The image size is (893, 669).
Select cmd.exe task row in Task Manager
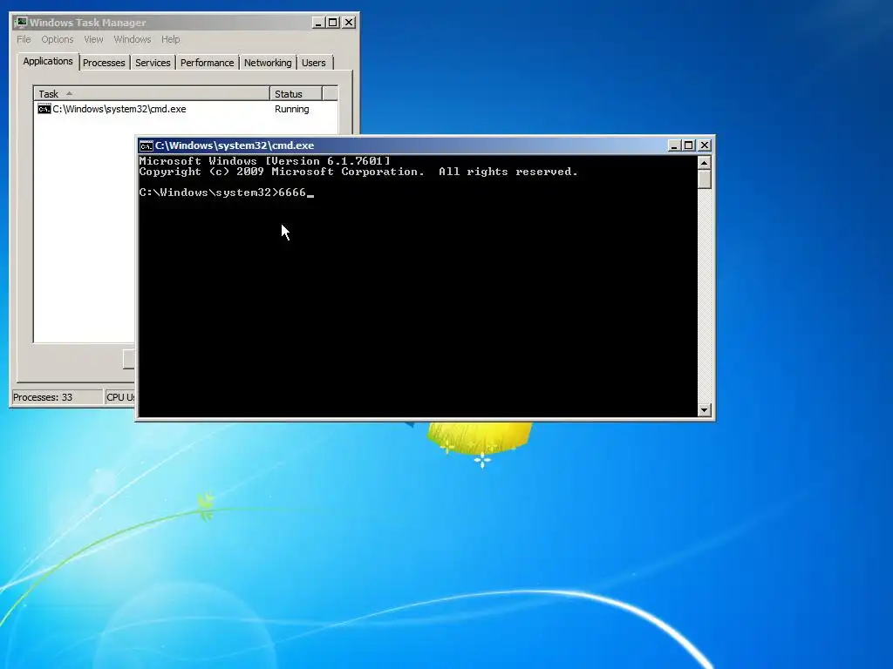point(186,109)
